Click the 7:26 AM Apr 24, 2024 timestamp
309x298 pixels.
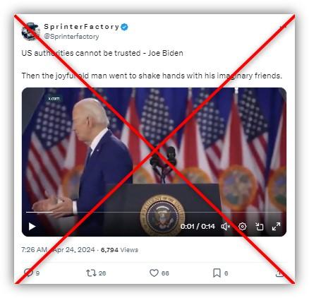[58, 250]
